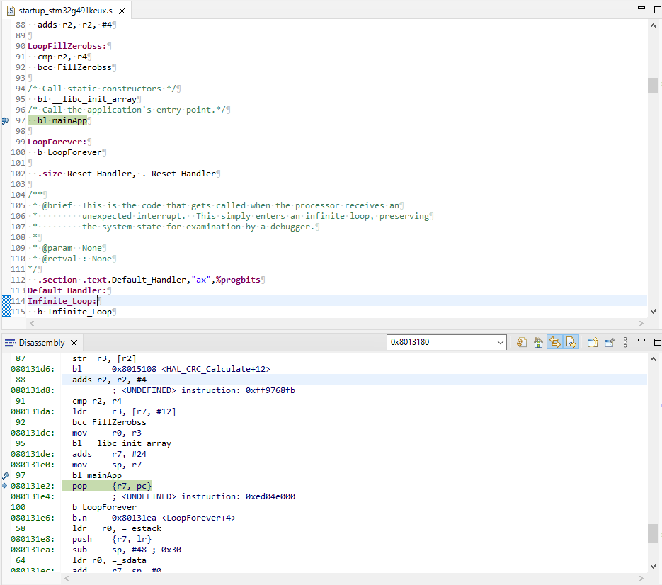The image size is (662, 585).
Task: Click the "pop {r7, pc}" highlighted instruction
Action: [x=111, y=486]
